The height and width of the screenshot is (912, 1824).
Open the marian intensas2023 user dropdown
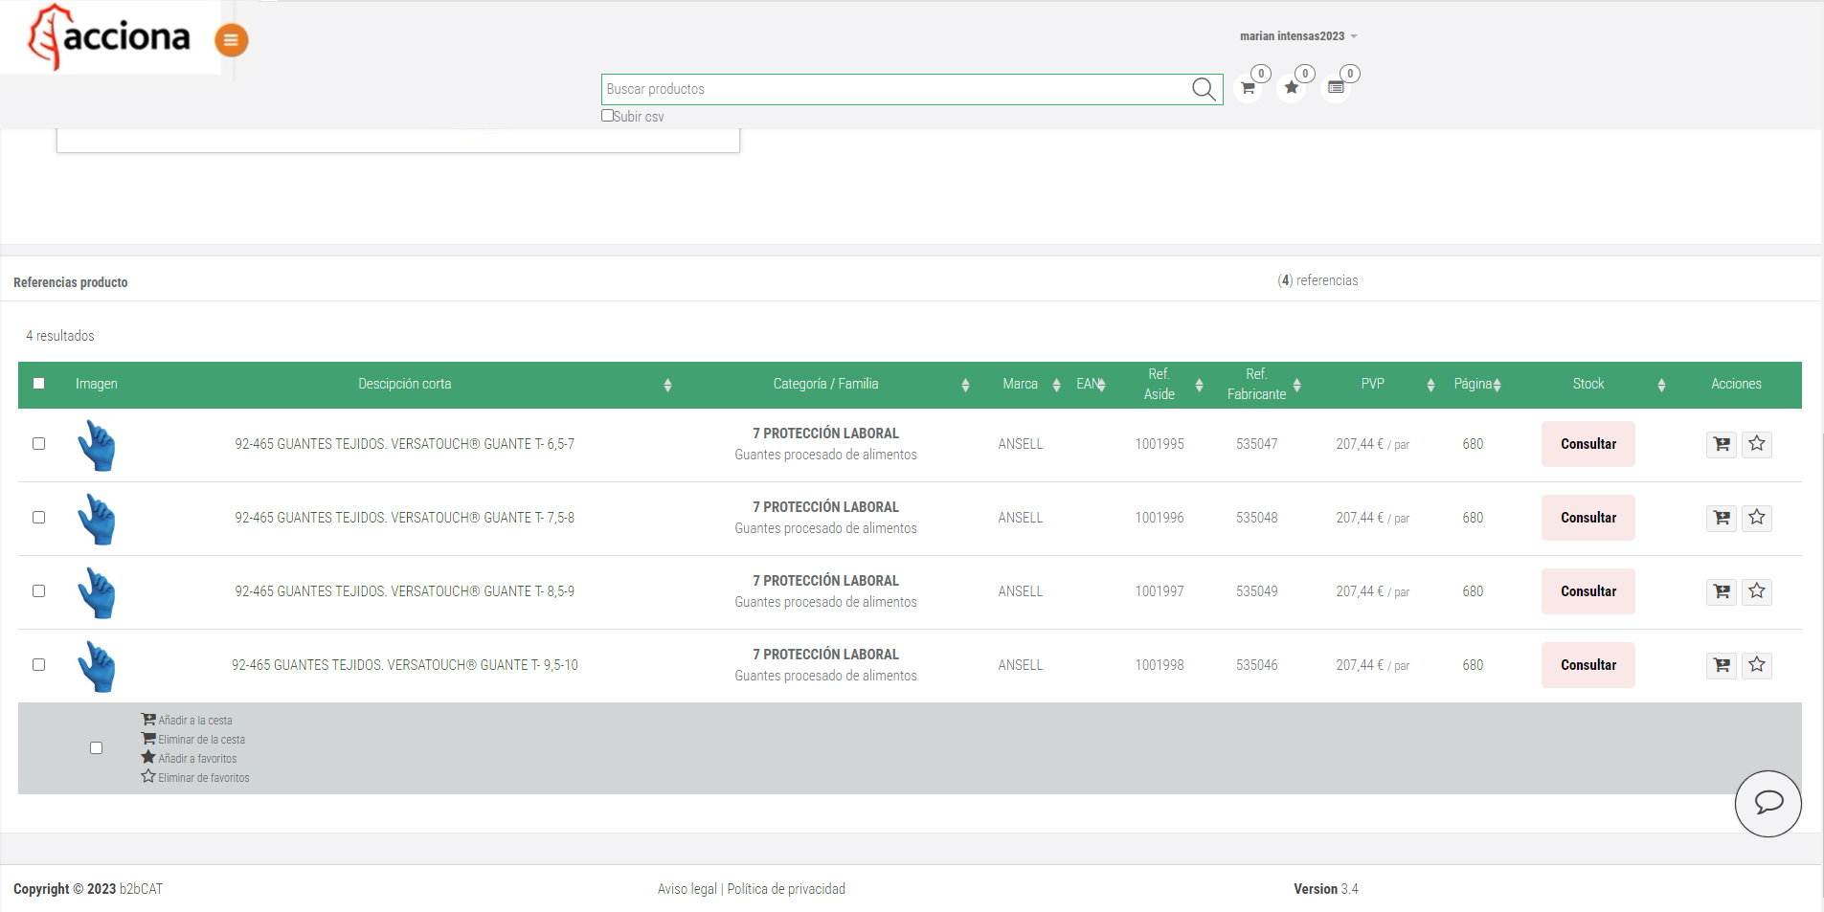point(1297,36)
